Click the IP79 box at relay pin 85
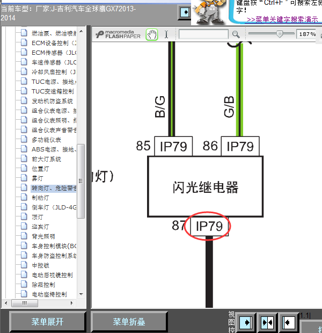Viewport: 322px width, 333px height. [x=173, y=146]
